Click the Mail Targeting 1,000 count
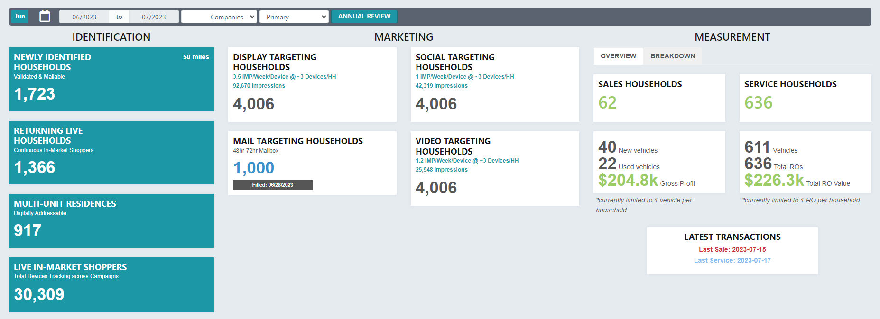This screenshot has width=880, height=319. tap(254, 168)
